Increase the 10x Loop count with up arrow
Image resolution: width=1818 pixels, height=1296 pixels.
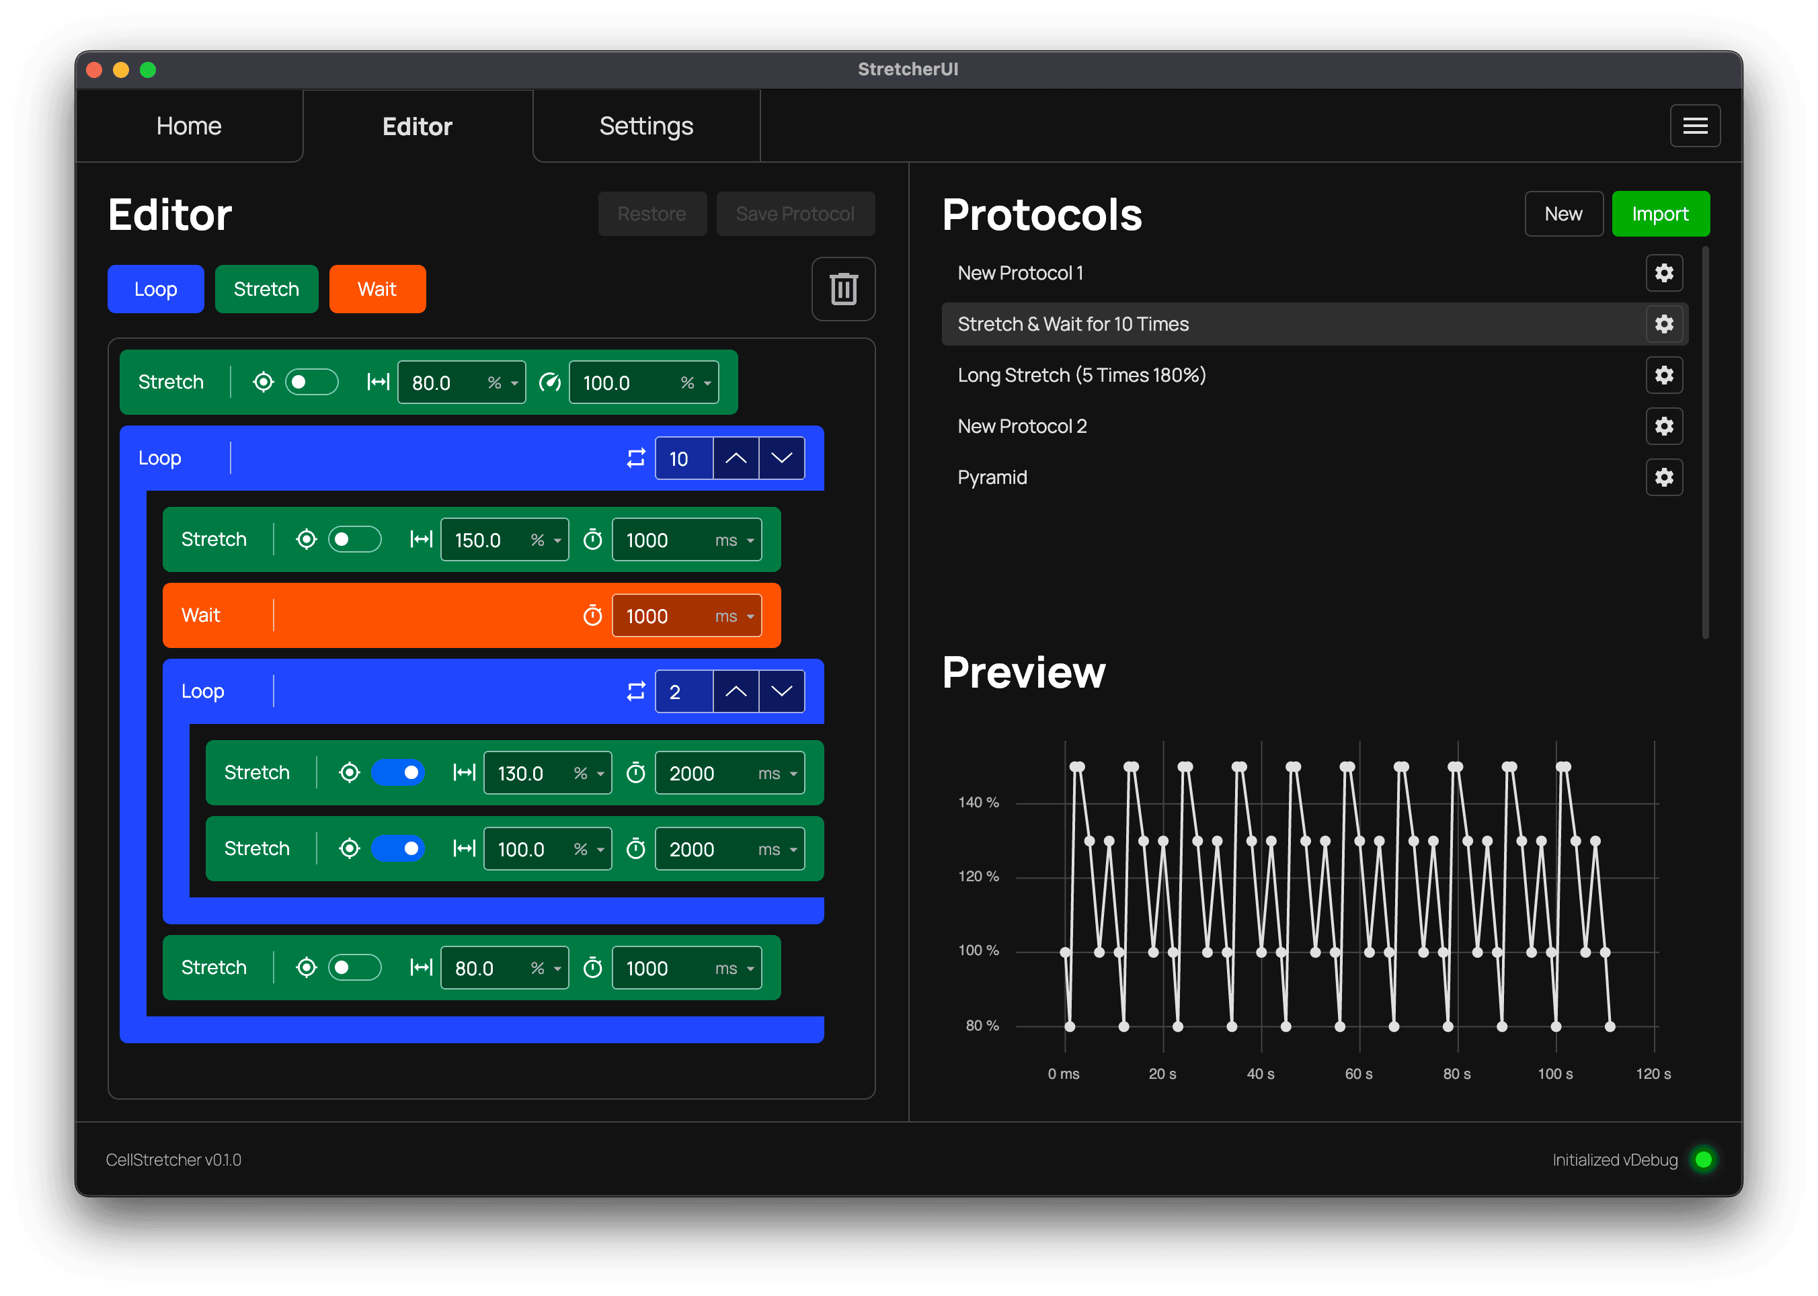coord(736,458)
